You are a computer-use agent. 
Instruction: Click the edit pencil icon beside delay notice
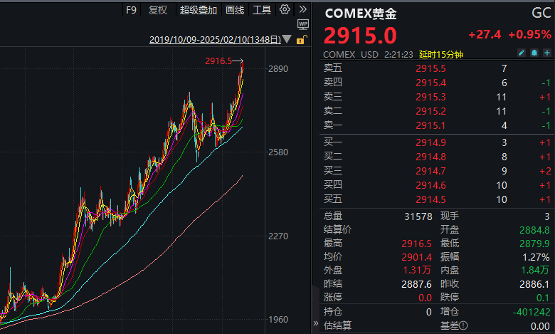click(x=521, y=54)
